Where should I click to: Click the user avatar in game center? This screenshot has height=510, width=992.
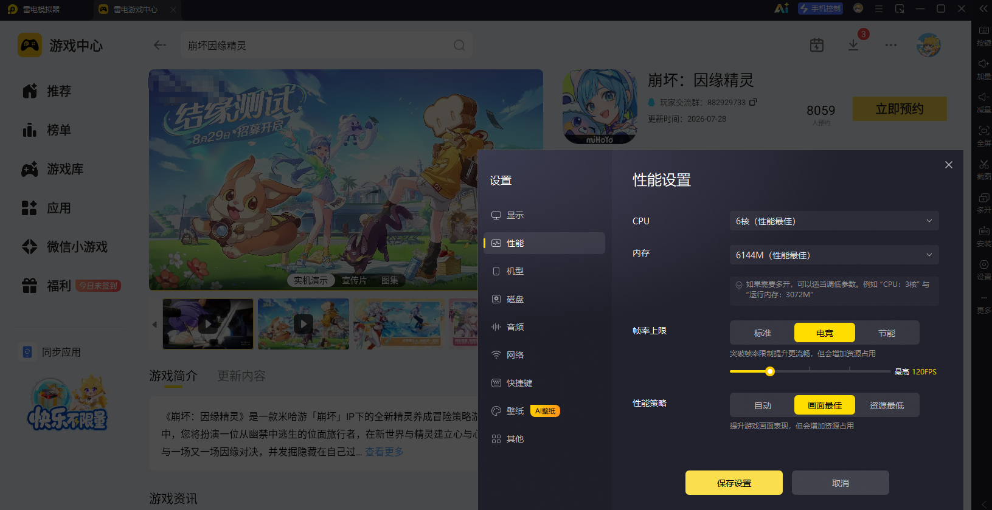coord(929,46)
